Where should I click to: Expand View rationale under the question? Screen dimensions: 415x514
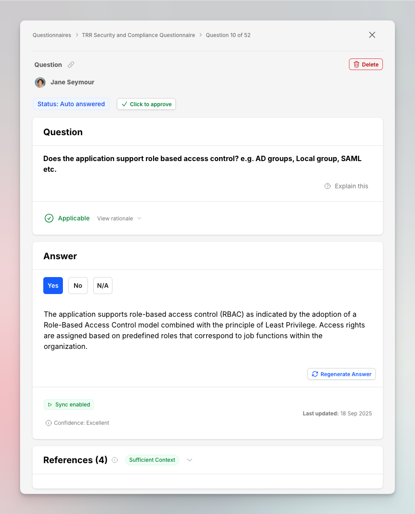click(x=119, y=218)
